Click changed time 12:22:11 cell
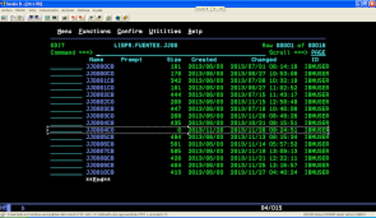 click(283, 158)
